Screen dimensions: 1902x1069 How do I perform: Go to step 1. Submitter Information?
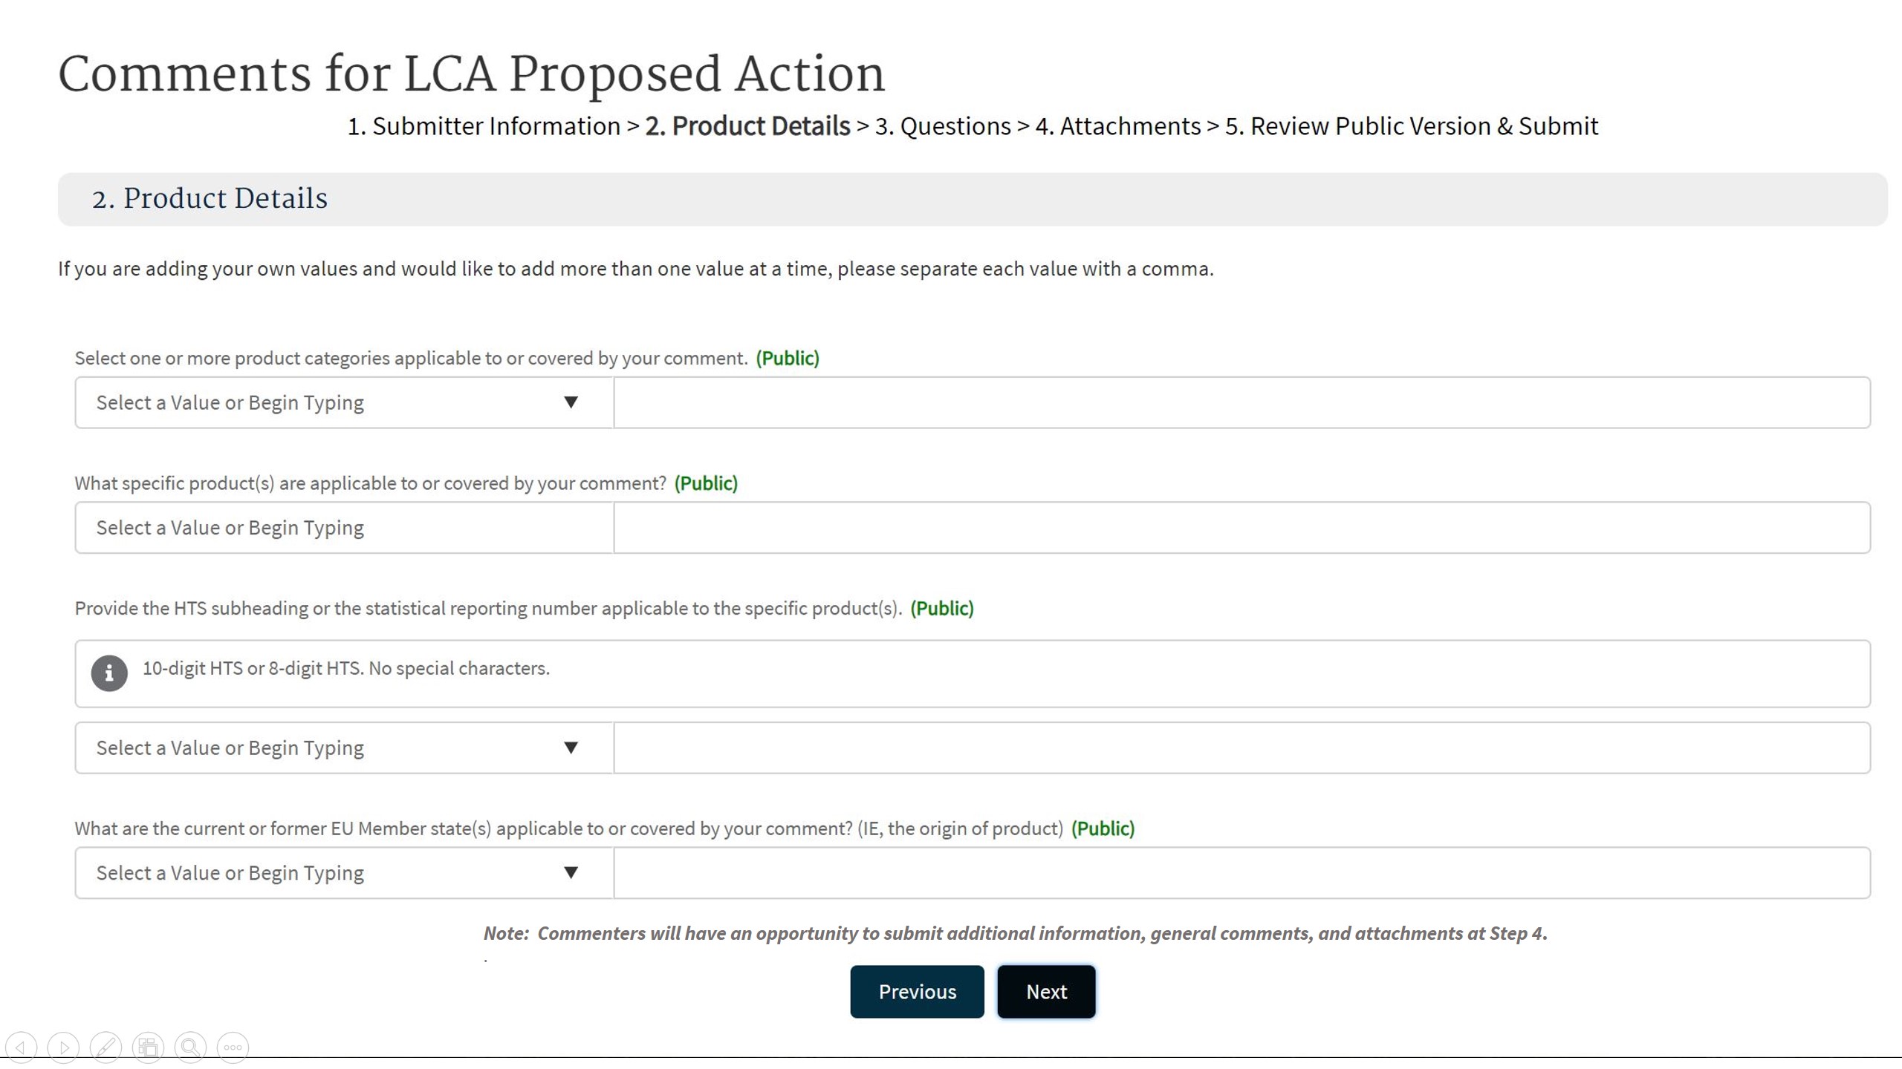click(484, 126)
